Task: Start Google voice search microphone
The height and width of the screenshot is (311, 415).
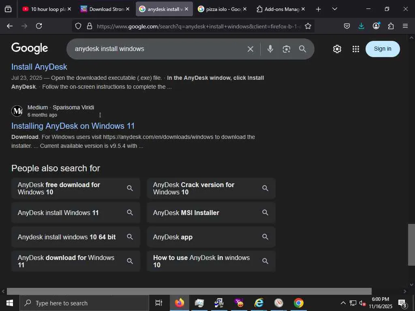Action: (x=270, y=49)
